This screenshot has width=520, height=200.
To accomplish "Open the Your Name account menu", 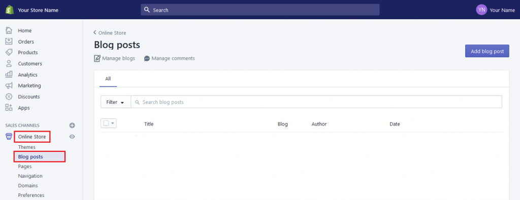I will [502, 10].
